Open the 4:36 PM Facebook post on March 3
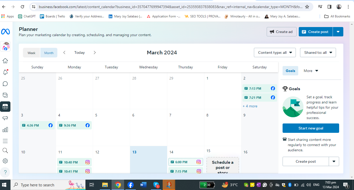This screenshot has height=190, width=354. point(37,125)
